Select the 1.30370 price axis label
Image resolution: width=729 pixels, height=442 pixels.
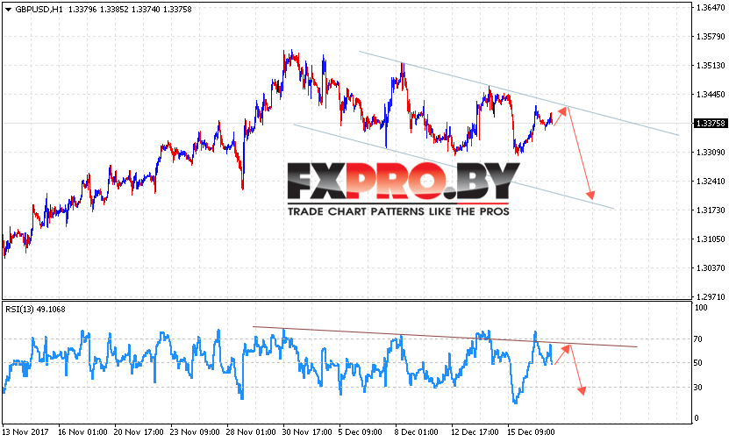click(710, 267)
